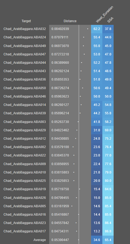Viewport: 130px width, 244px height.
Task: Click the Average row label
Action: 40,240
